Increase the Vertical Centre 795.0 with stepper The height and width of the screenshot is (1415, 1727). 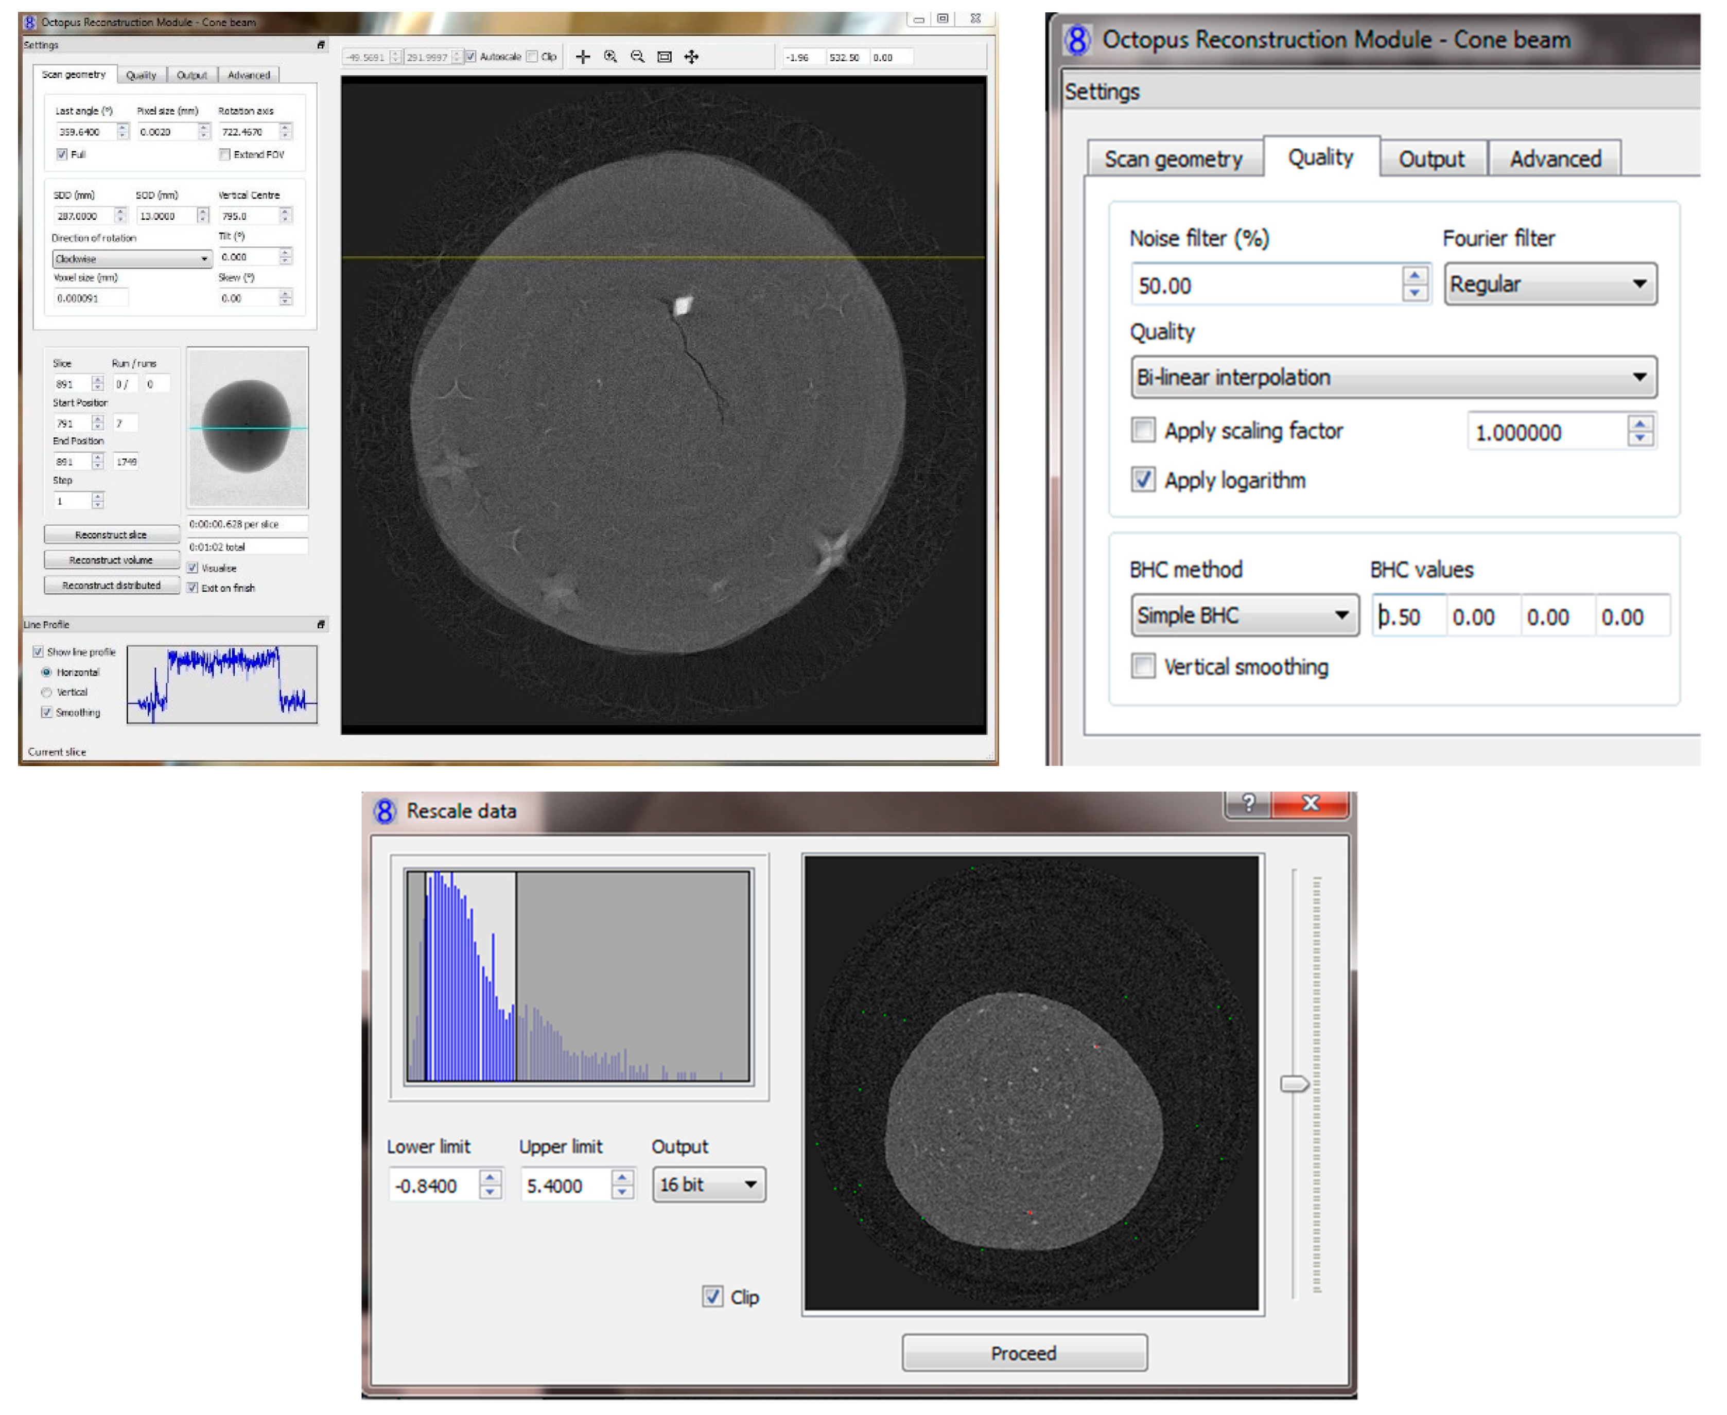tap(285, 212)
